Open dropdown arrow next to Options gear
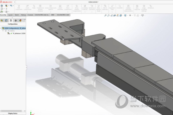This screenshot has width=173, height=115. click(x=9, y=12)
